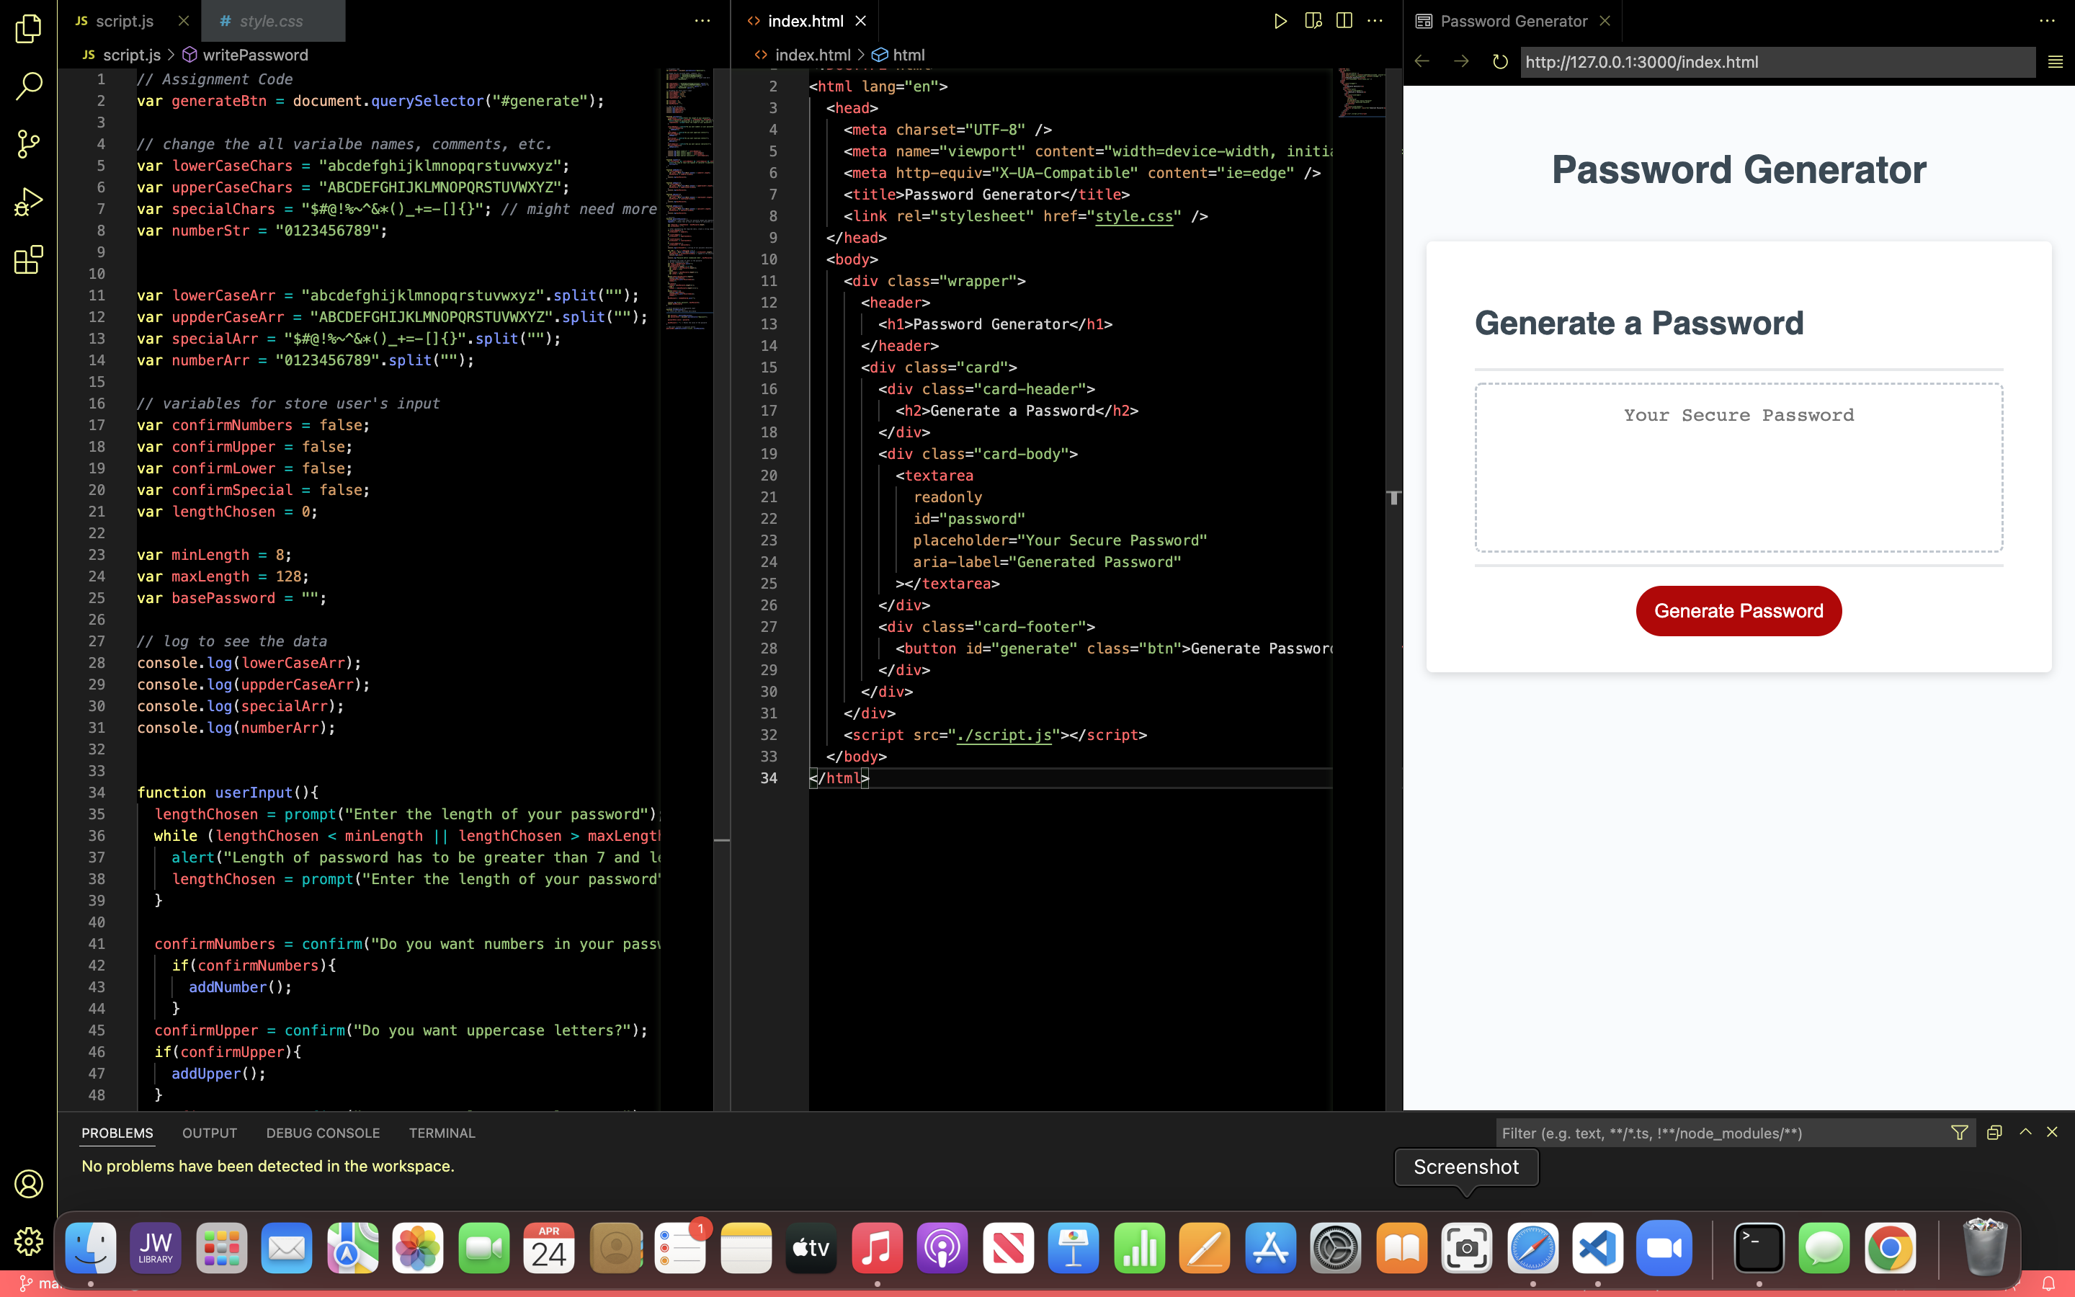The height and width of the screenshot is (1297, 2075).
Task: Expand the html breadcrumb in index.html
Action: [x=899, y=55]
